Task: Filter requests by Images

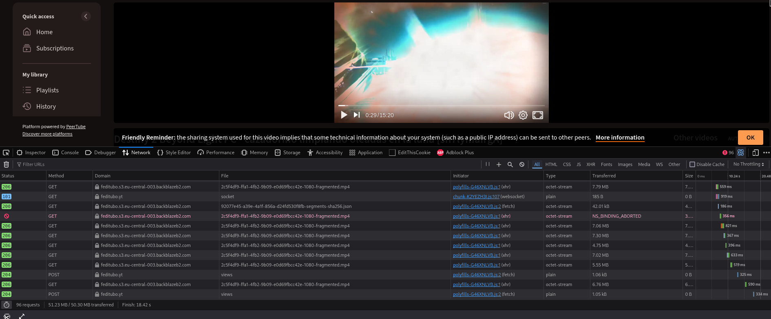Action: coord(625,164)
